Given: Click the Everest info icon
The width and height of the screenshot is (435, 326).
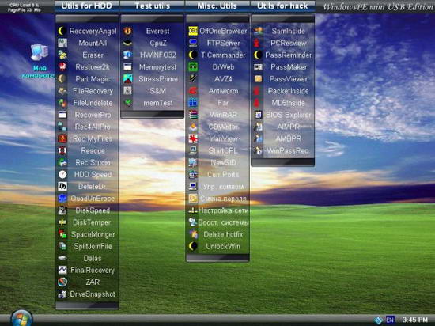Looking at the screenshot, I should 127,31.
